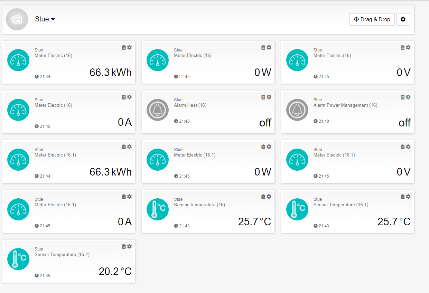
Task: Click the Sensor Temperature (16) thermometer icon
Action: [x=158, y=209]
